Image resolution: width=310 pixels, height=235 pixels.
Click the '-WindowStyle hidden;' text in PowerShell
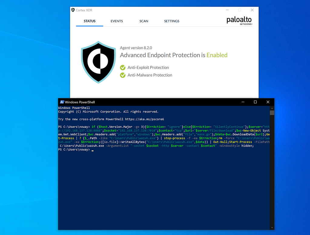pyautogui.click(x=236, y=146)
